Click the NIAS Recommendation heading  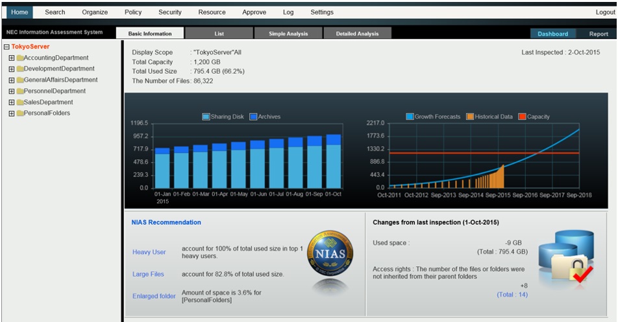166,222
